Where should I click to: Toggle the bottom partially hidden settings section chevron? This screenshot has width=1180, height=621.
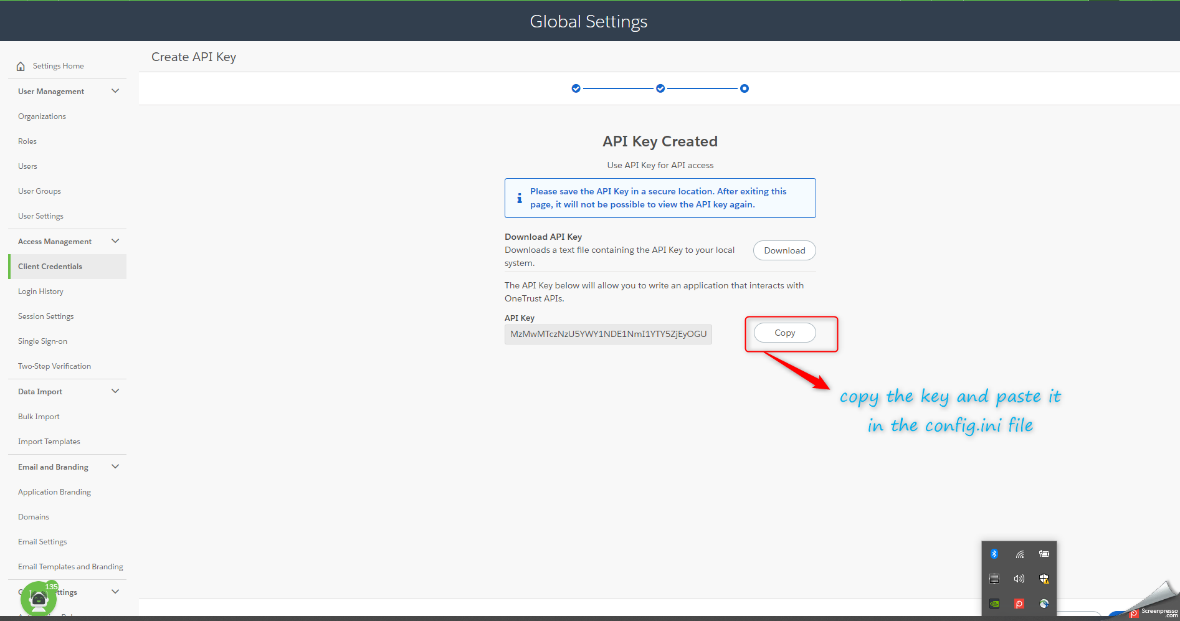115,592
